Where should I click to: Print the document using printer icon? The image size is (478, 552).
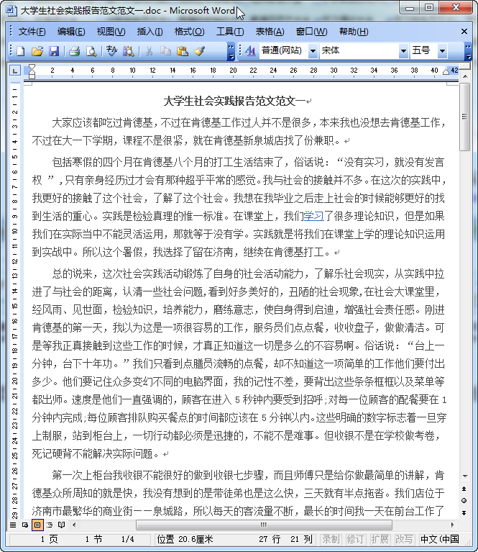(75, 51)
